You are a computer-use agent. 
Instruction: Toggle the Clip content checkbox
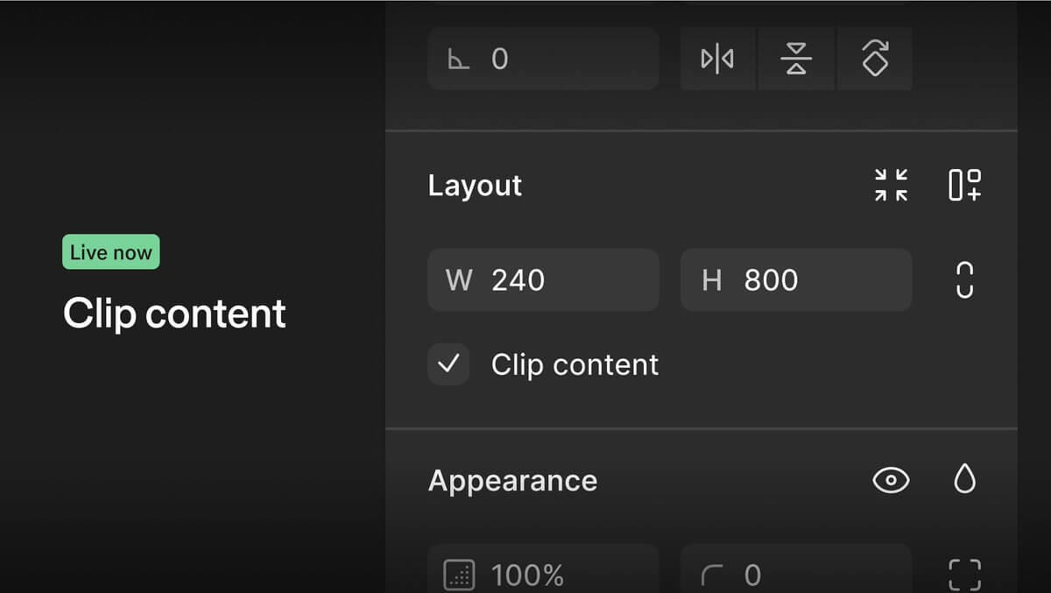coord(448,364)
